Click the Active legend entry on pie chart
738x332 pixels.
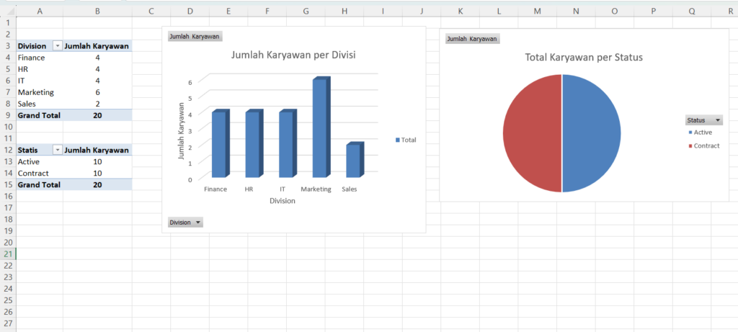[x=700, y=133]
